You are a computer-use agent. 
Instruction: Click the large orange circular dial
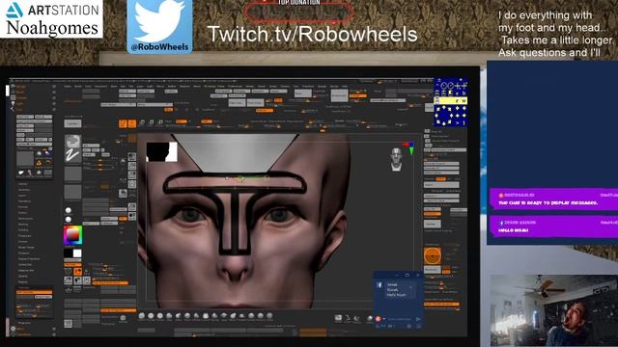coord(433,255)
